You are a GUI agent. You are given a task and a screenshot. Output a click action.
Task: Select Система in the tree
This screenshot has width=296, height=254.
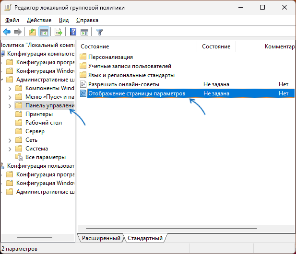(x=36, y=149)
